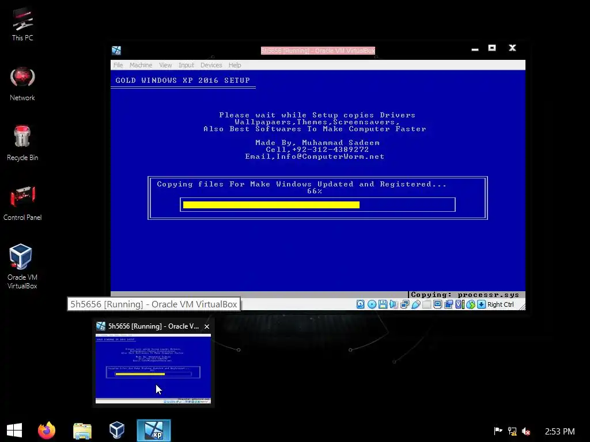Click the optical drive status icon
The image size is (590, 442).
click(x=372, y=304)
